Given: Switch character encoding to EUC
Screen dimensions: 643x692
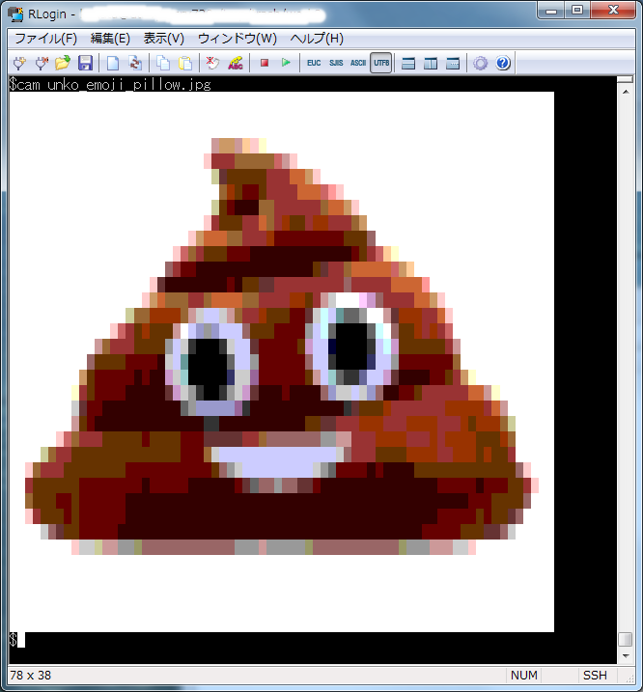Looking at the screenshot, I should point(314,63).
